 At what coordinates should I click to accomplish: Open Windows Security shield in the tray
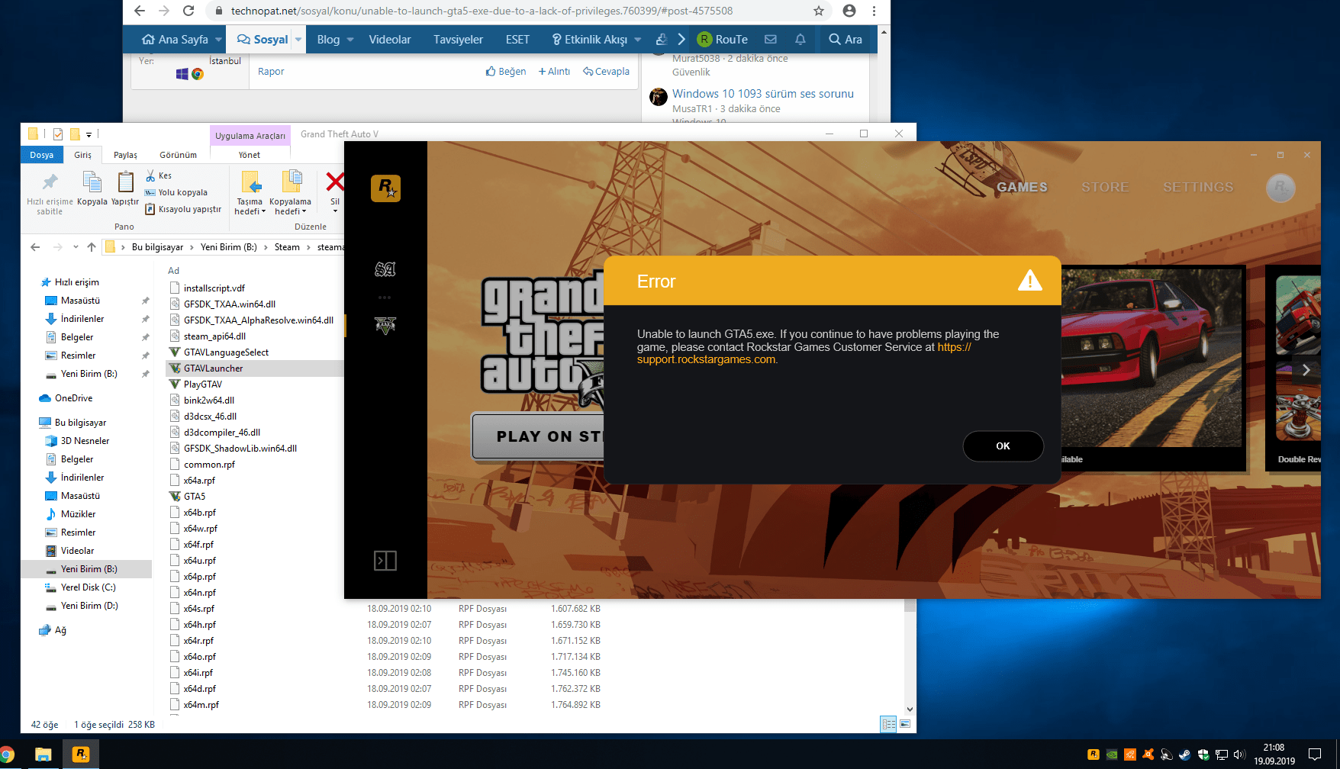click(x=1203, y=755)
